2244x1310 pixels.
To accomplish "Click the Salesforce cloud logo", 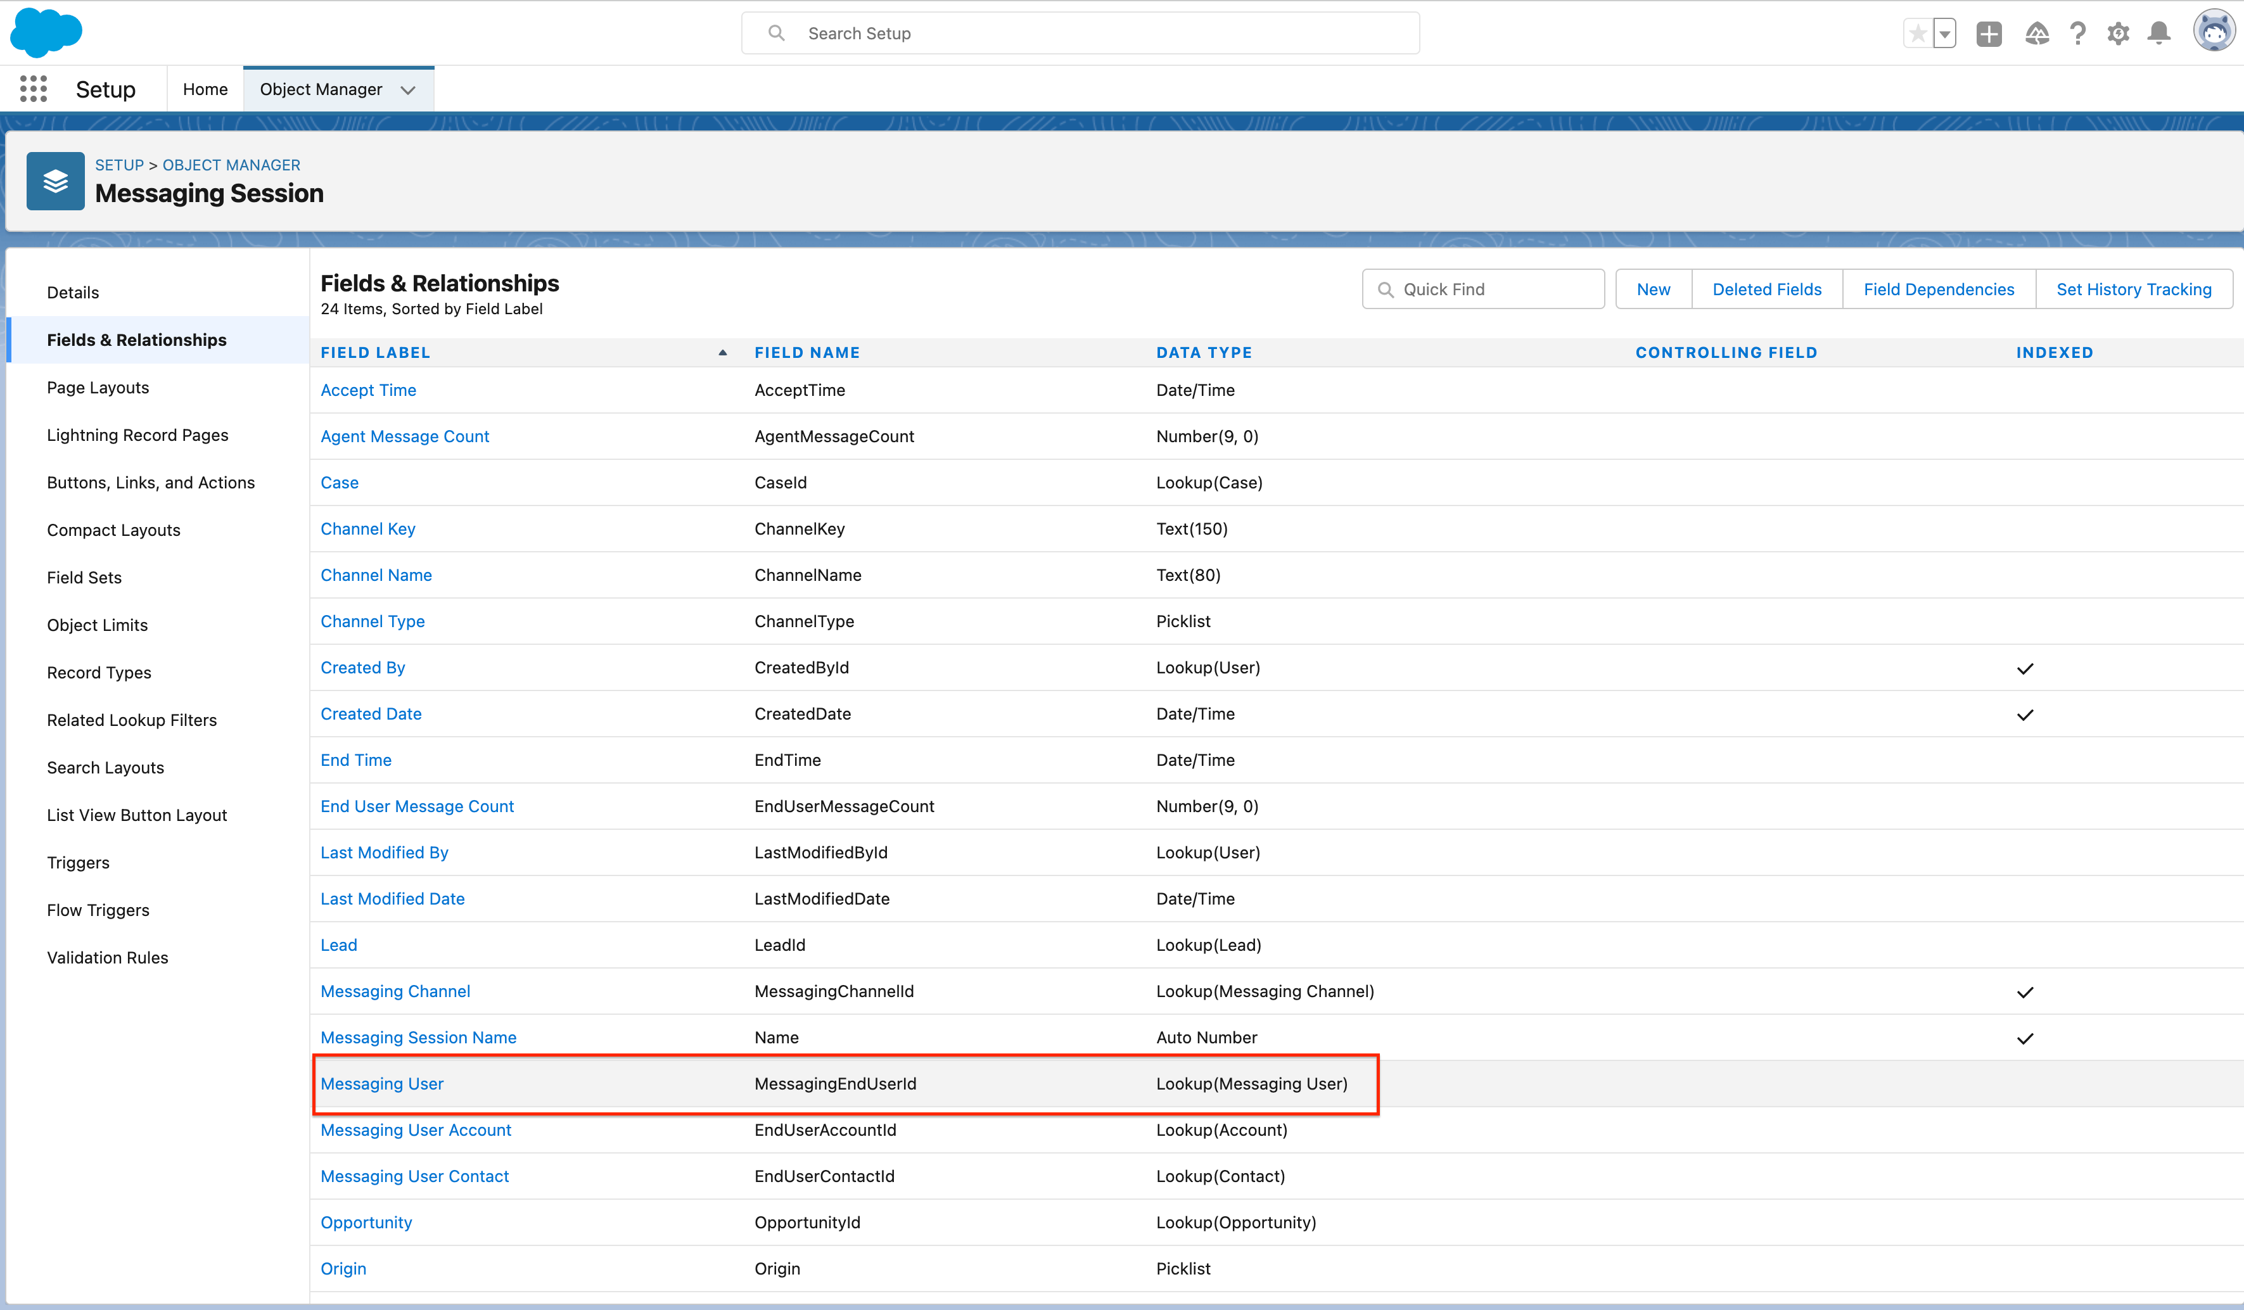I will click(46, 33).
